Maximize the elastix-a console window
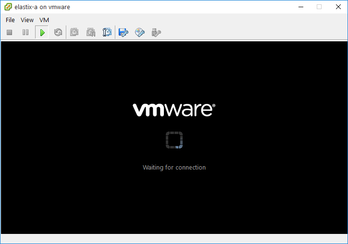 319,7
